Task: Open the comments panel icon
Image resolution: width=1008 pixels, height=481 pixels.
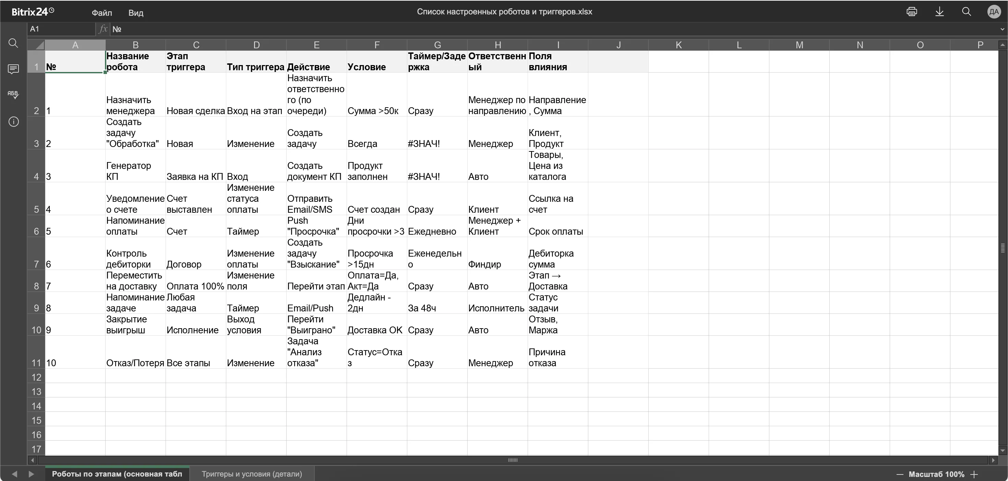Action: [13, 69]
